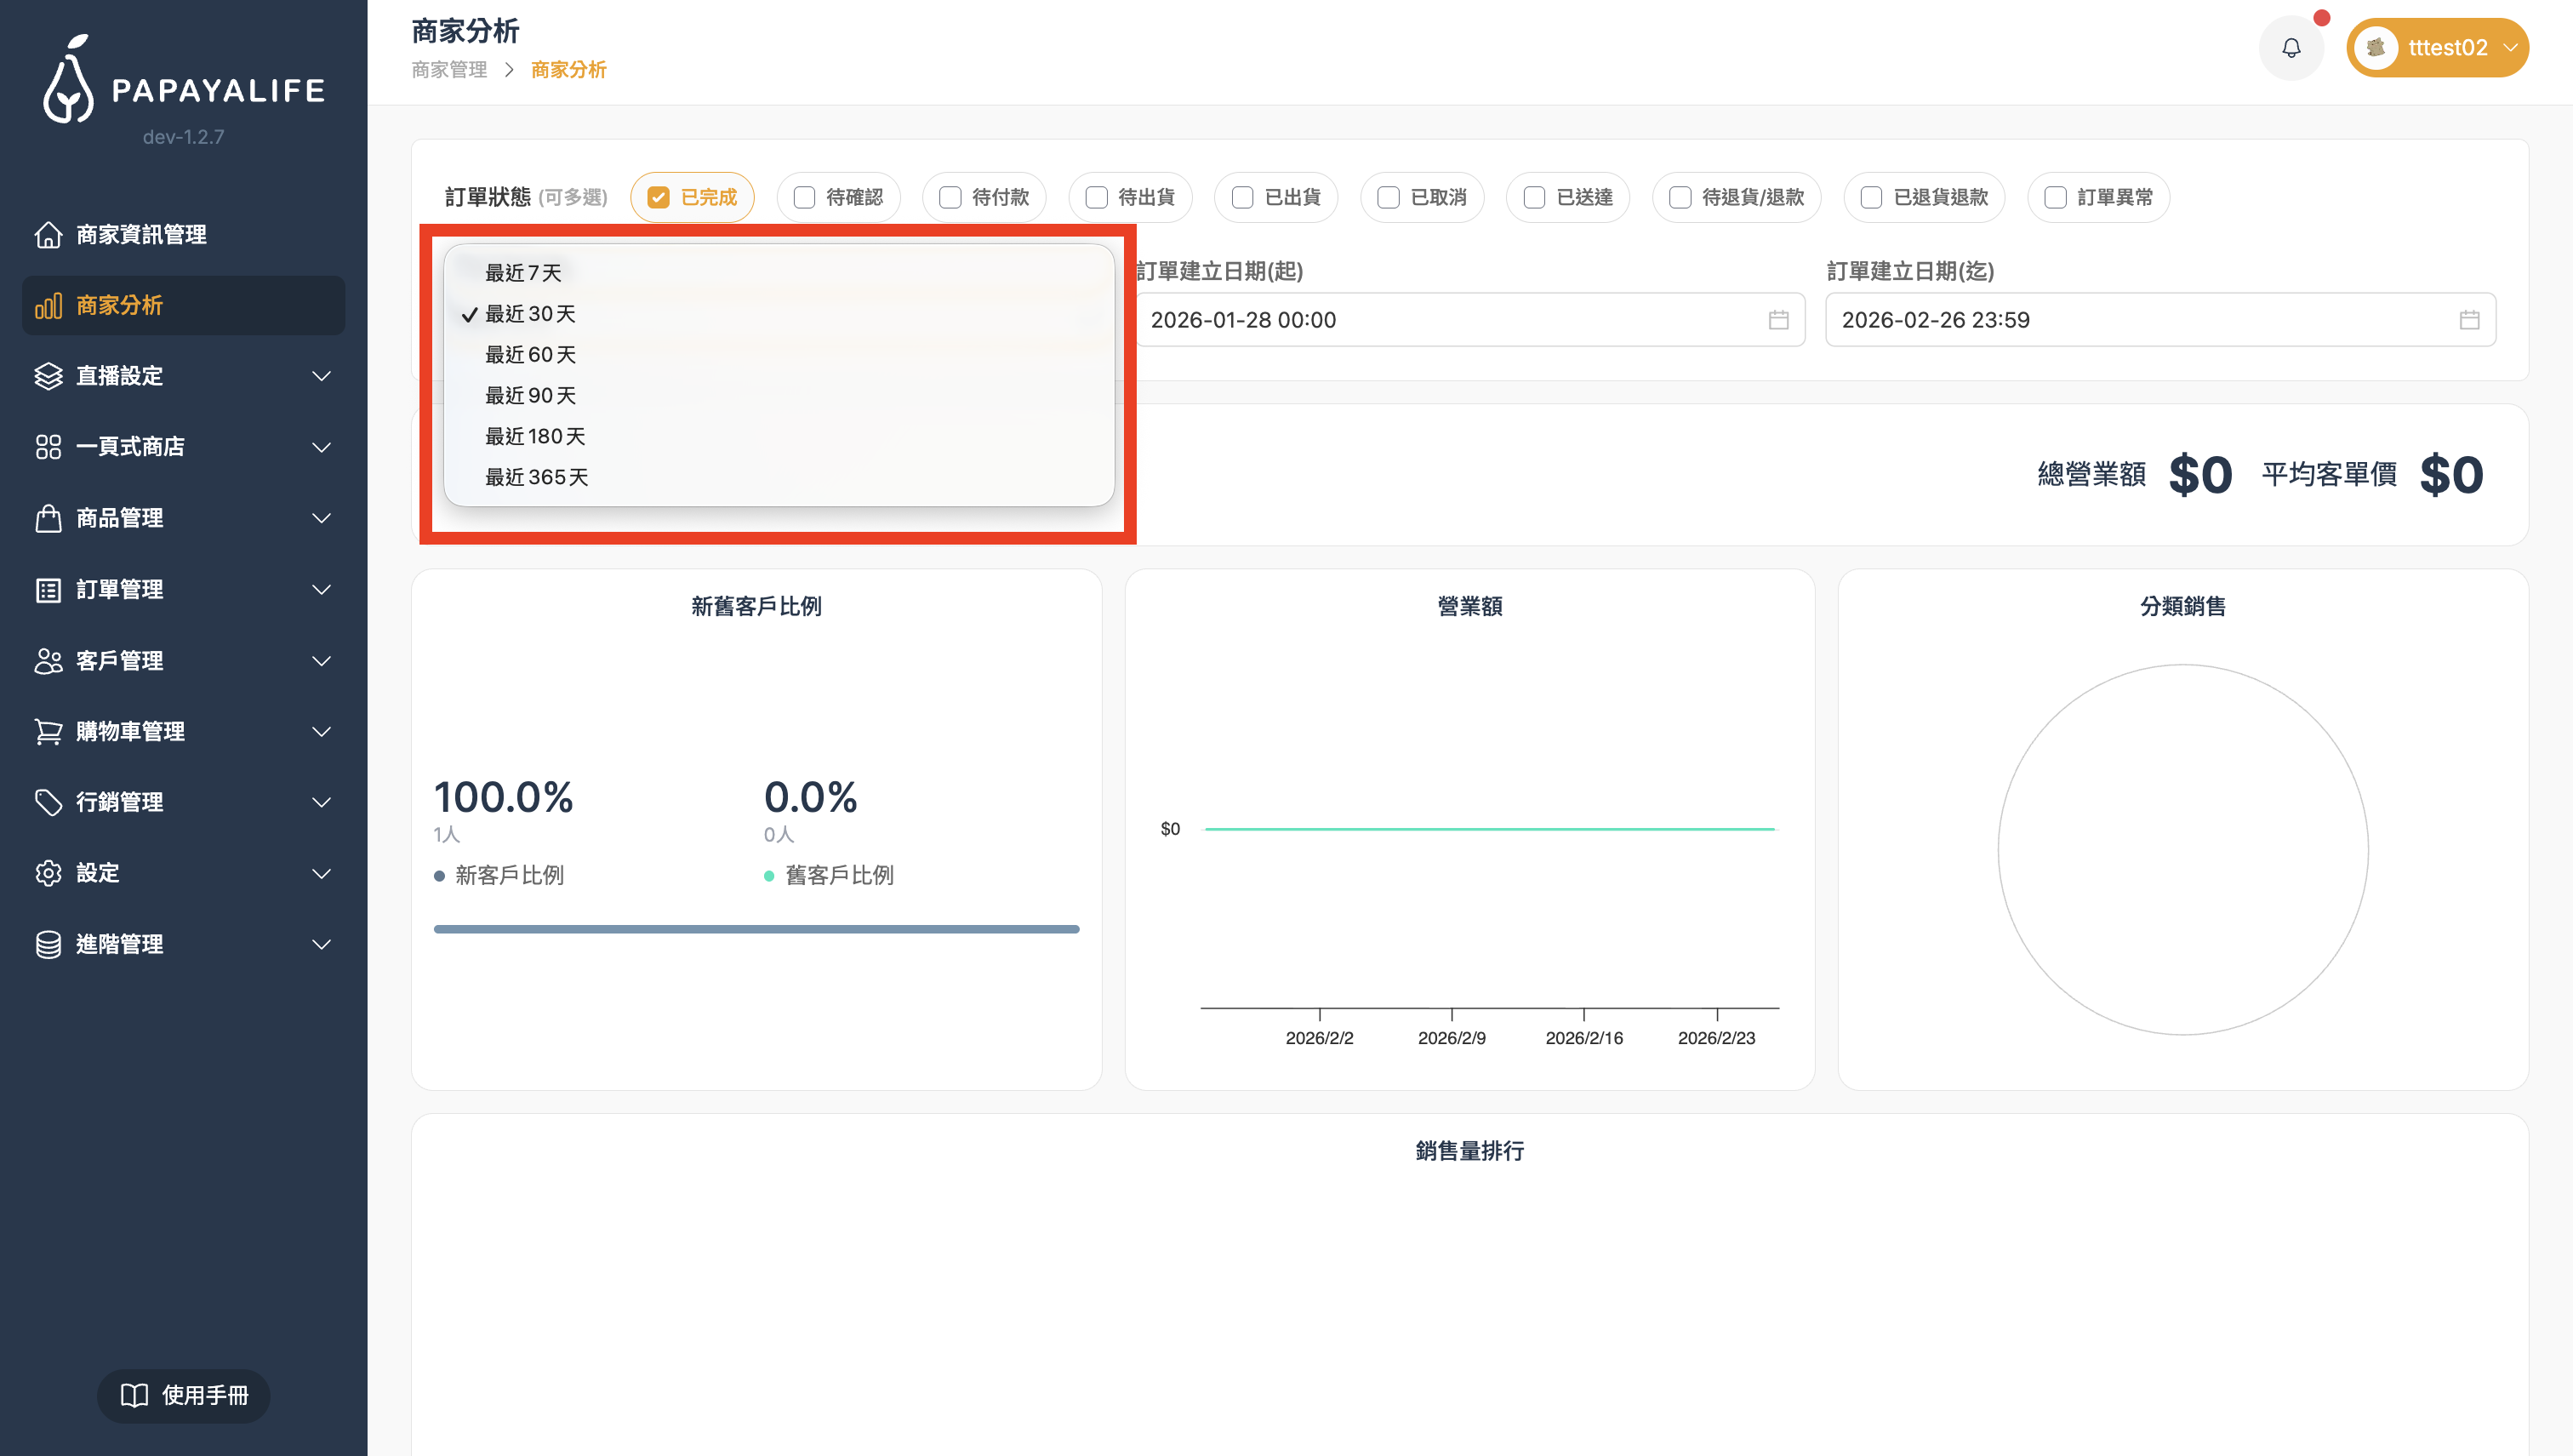The image size is (2573, 1456).
Task: Click the 訂單建立日期(起) date input field
Action: pos(1449,320)
